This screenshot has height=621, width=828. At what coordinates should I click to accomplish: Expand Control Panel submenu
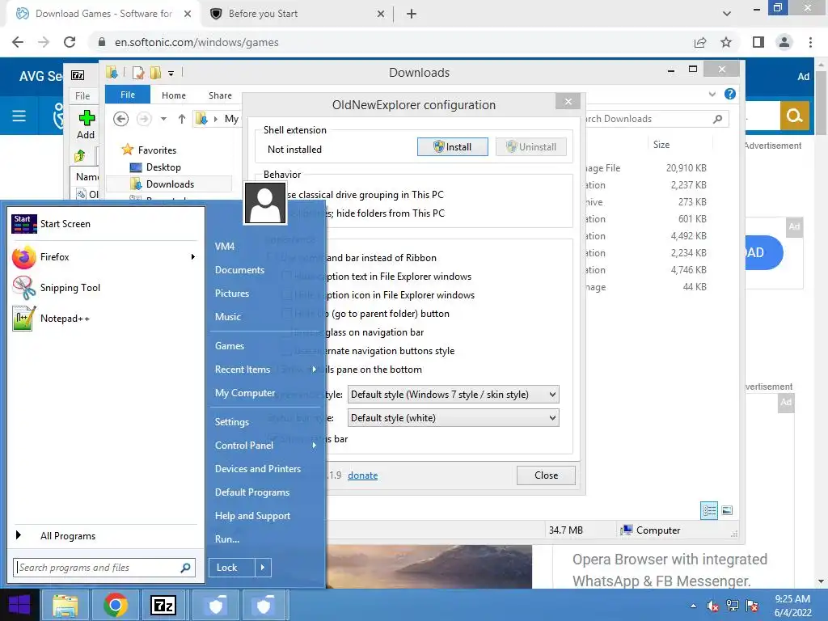(315, 446)
